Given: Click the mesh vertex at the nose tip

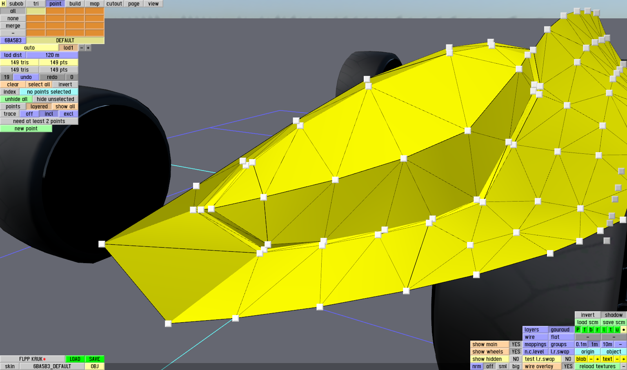Looking at the screenshot, I should [102, 244].
